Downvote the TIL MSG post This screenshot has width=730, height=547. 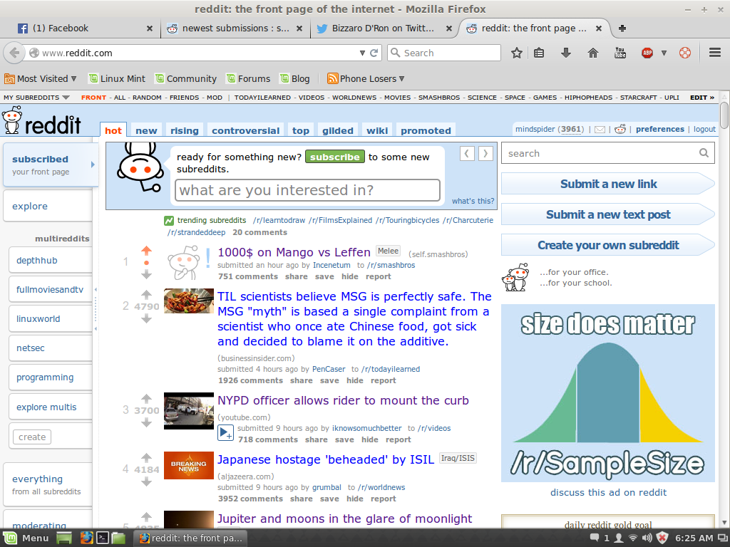(x=147, y=318)
